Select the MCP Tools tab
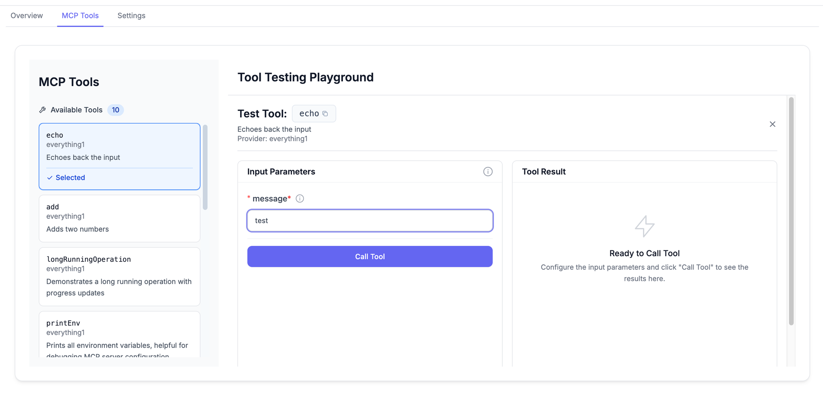Screen dimensions: 823x397 pos(80,16)
